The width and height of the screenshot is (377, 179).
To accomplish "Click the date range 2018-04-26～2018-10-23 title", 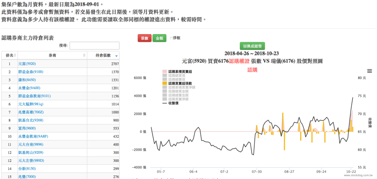I will (252, 53).
